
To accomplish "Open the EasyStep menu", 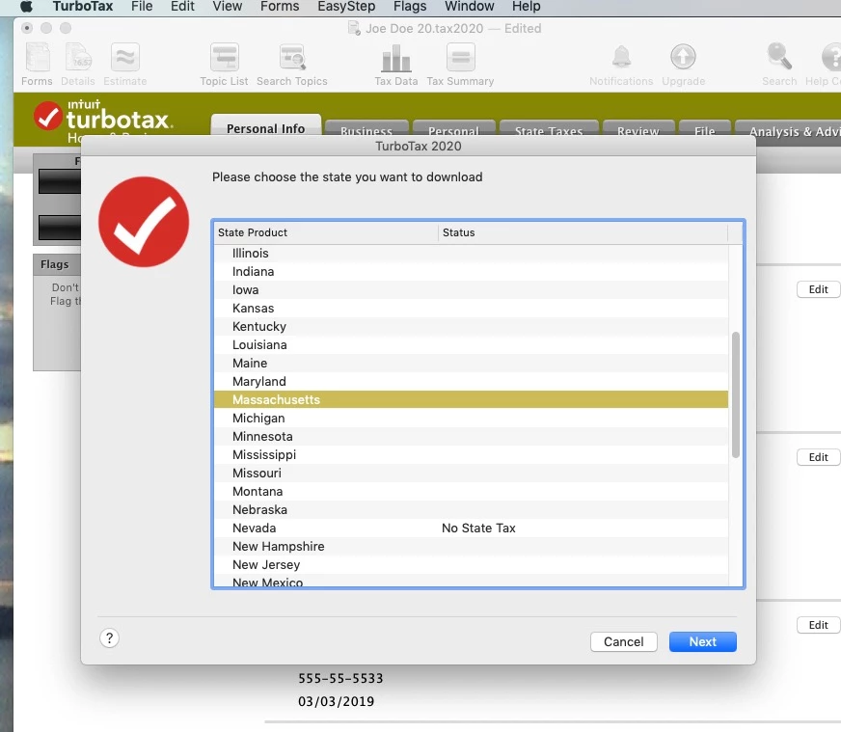I will click(346, 7).
